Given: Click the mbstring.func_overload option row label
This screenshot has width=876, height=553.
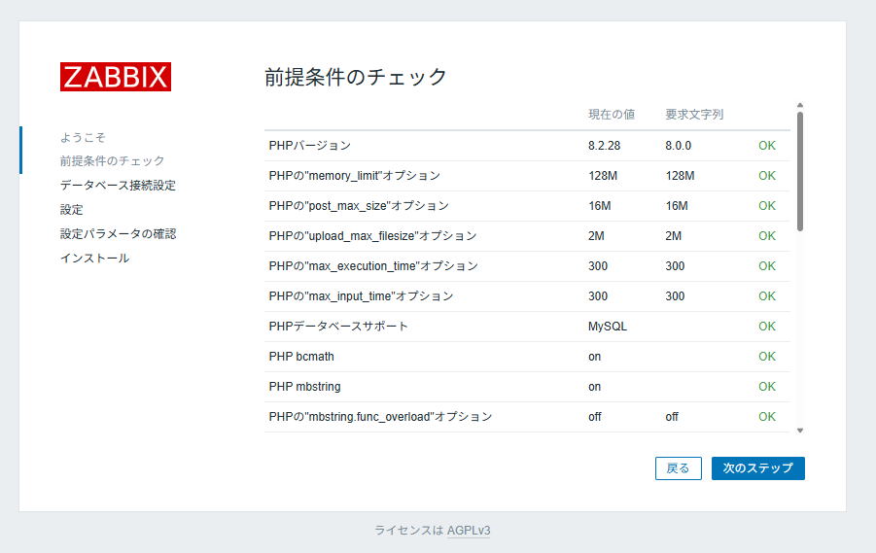Looking at the screenshot, I should click(380, 417).
